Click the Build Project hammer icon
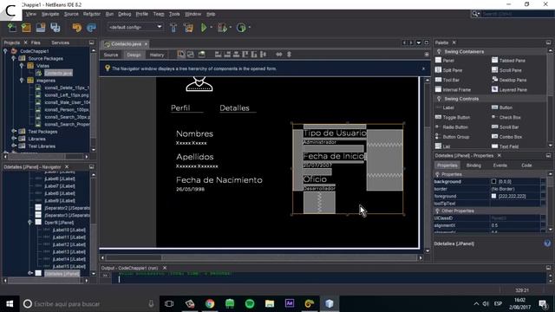This screenshot has height=312, width=555. click(x=173, y=27)
